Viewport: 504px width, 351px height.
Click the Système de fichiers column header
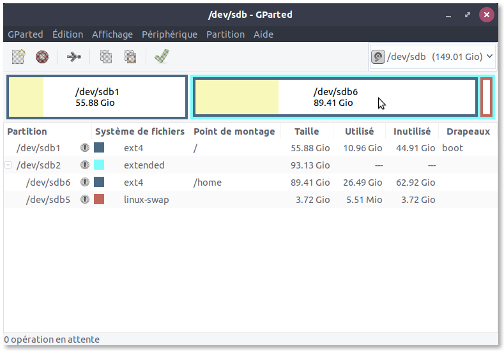139,131
